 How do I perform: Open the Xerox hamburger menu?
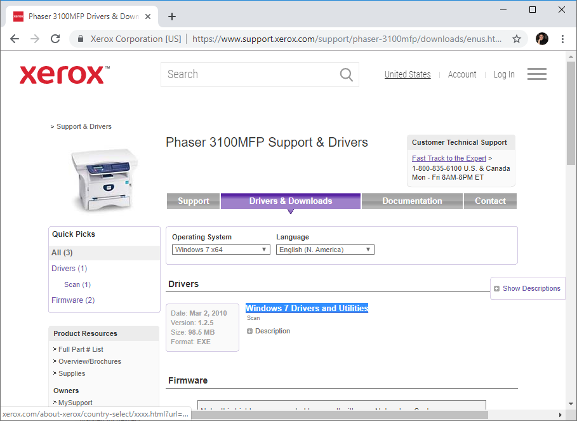click(x=537, y=74)
